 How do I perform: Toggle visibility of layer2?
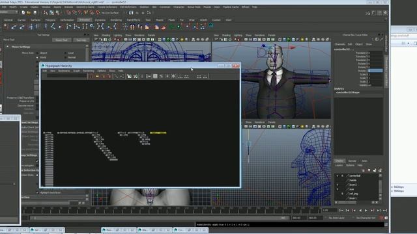tap(338, 185)
